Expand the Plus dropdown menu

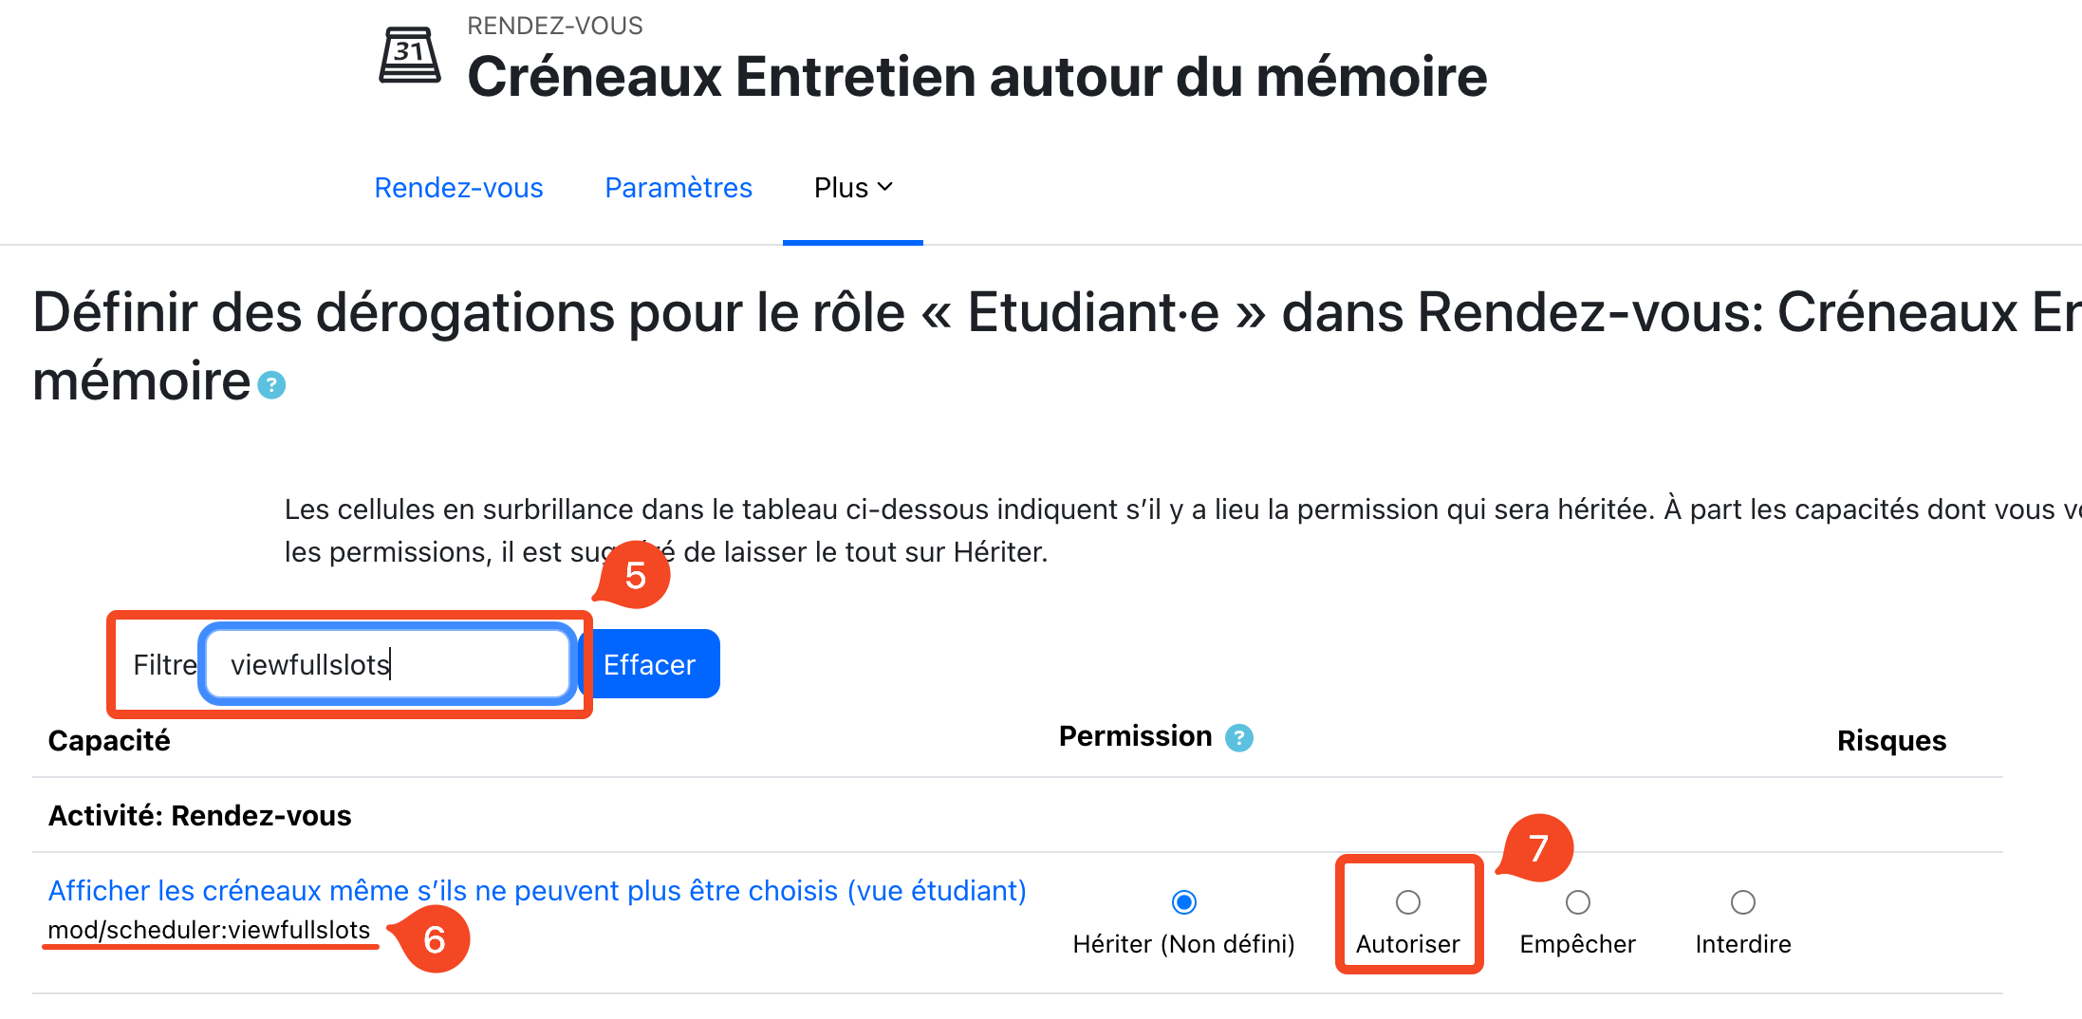pos(853,188)
